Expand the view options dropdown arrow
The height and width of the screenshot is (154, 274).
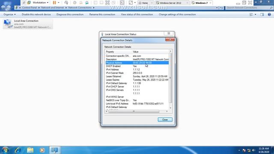click(x=255, y=15)
